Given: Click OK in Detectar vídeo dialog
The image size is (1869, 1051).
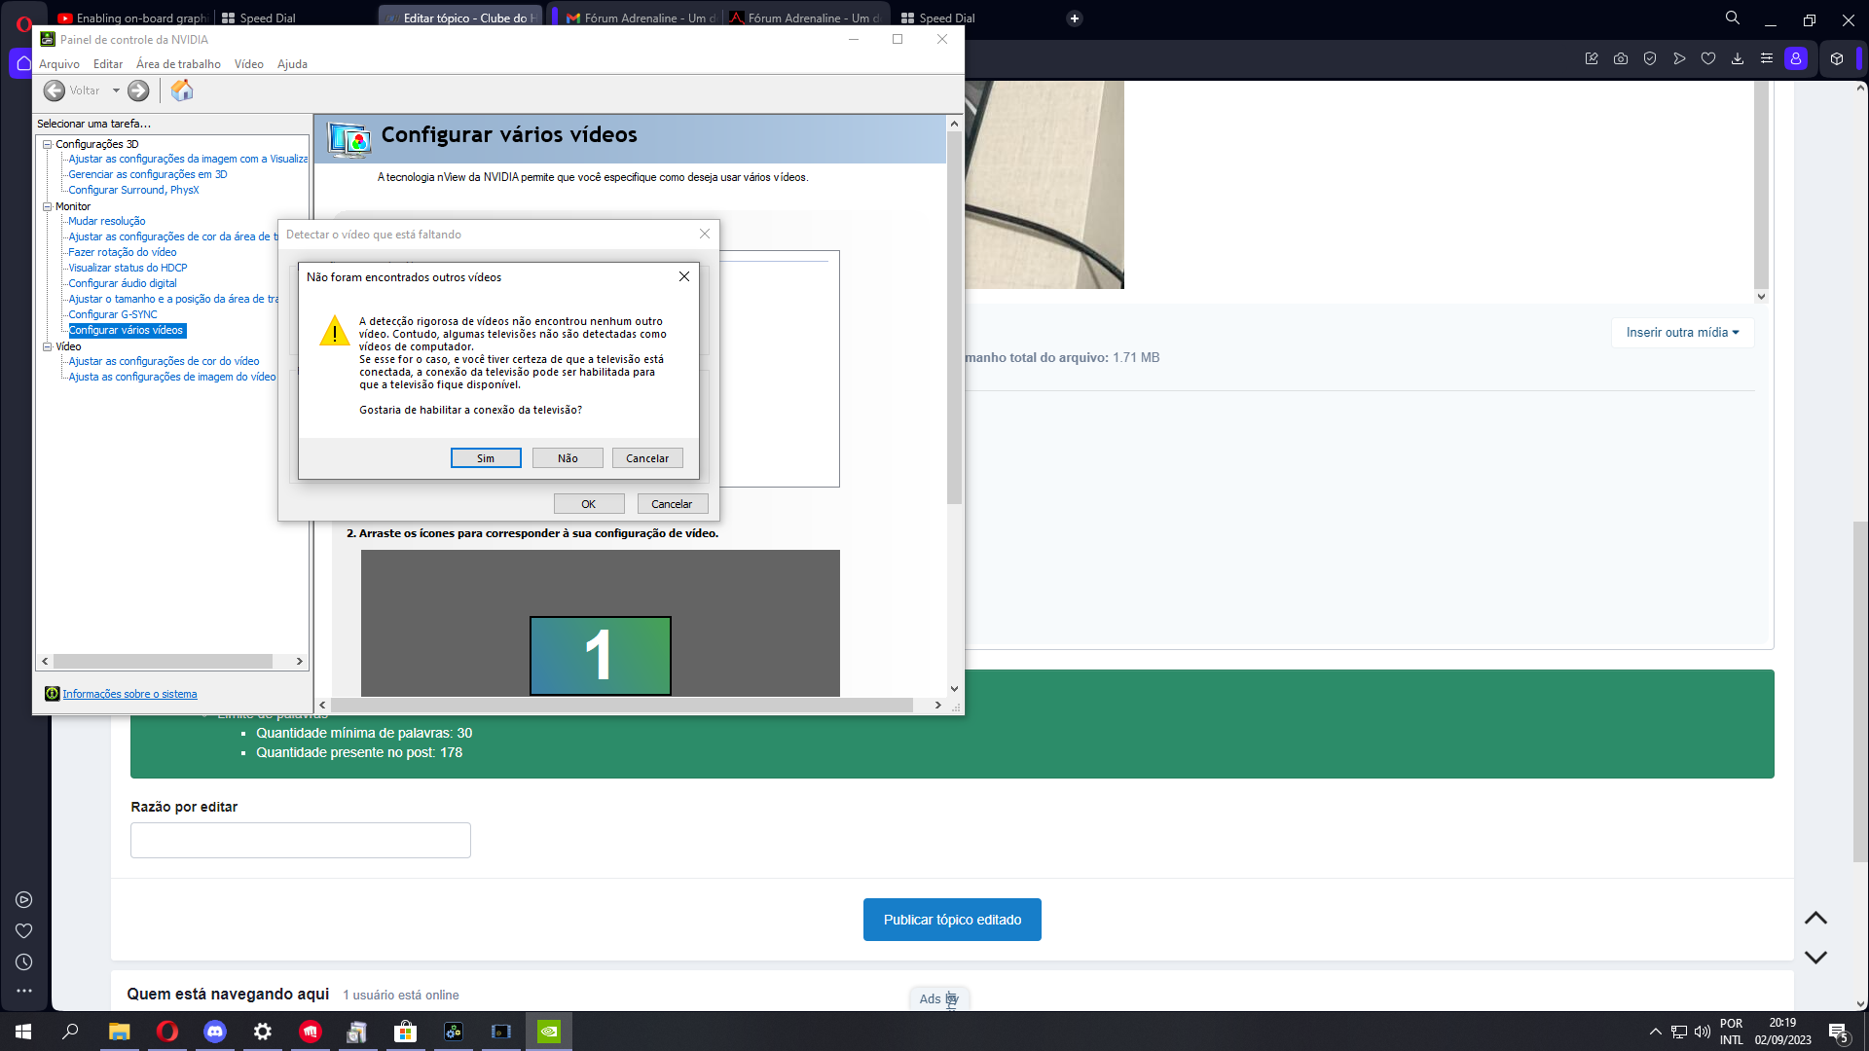Looking at the screenshot, I should click(589, 504).
